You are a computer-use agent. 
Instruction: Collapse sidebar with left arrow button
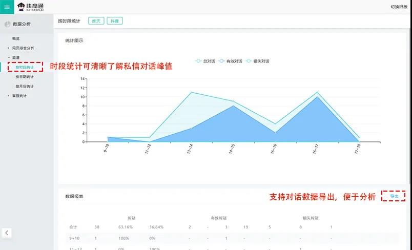click(7, 233)
